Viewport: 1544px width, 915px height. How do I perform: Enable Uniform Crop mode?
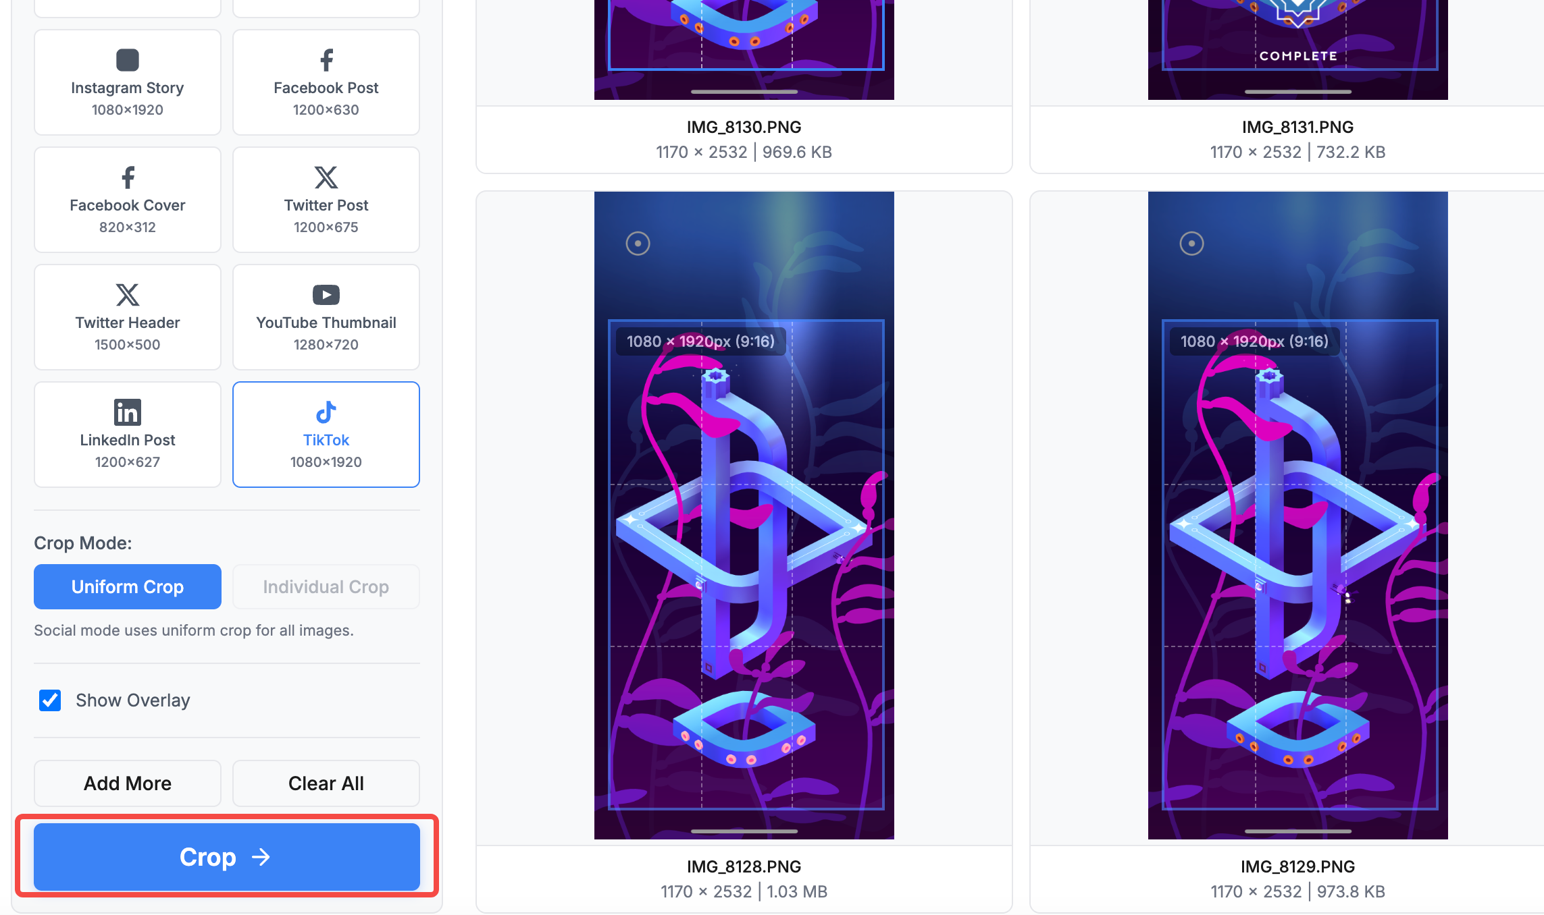point(128,586)
